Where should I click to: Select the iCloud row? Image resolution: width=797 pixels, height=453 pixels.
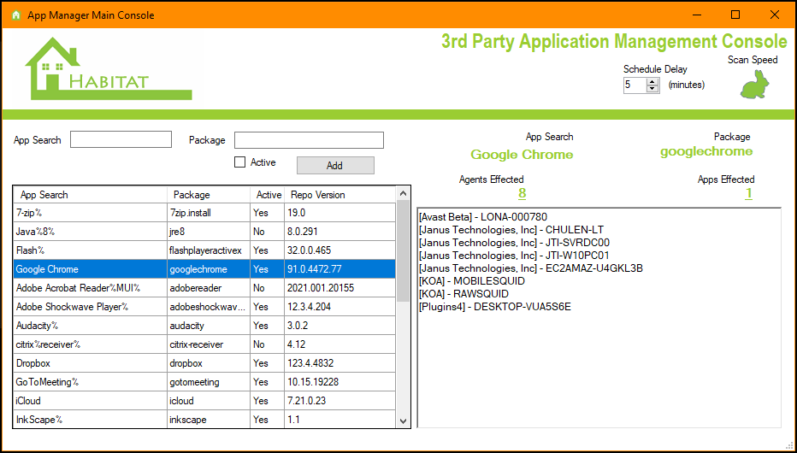[x=204, y=401]
